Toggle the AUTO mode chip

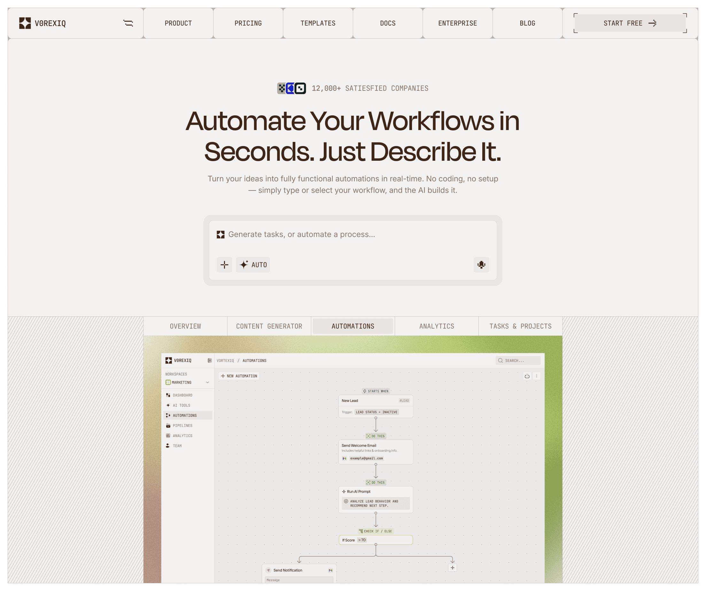[x=253, y=265]
